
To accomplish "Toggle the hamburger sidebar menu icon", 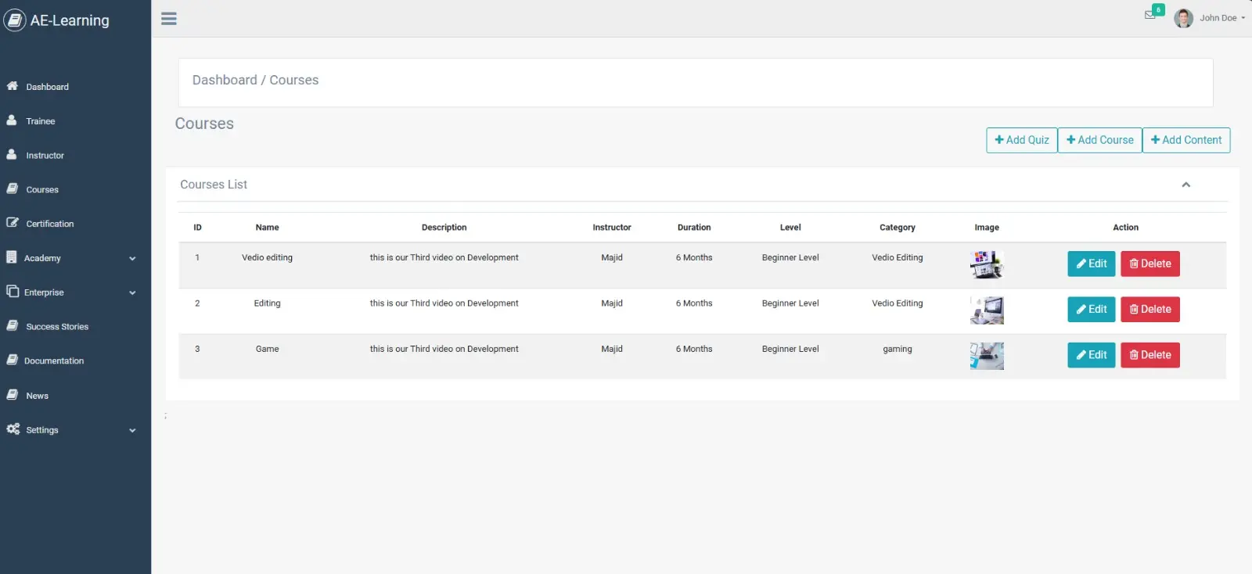I will click(169, 19).
